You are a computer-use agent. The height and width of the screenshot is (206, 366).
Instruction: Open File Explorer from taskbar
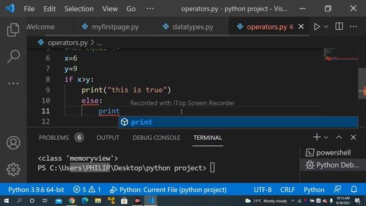pos(98,201)
